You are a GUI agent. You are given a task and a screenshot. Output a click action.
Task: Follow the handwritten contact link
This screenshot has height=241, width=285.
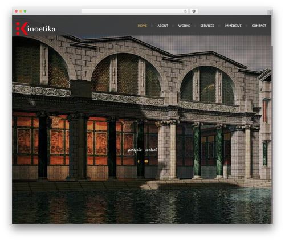pyautogui.click(x=151, y=150)
